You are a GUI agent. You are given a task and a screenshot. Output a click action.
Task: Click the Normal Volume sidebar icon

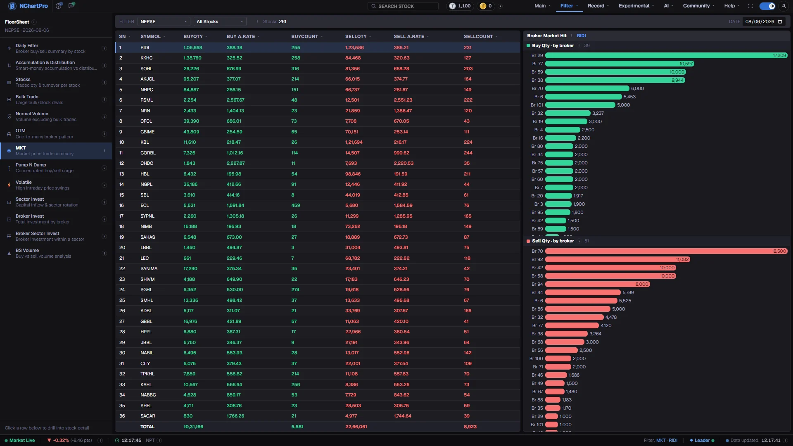click(x=9, y=116)
